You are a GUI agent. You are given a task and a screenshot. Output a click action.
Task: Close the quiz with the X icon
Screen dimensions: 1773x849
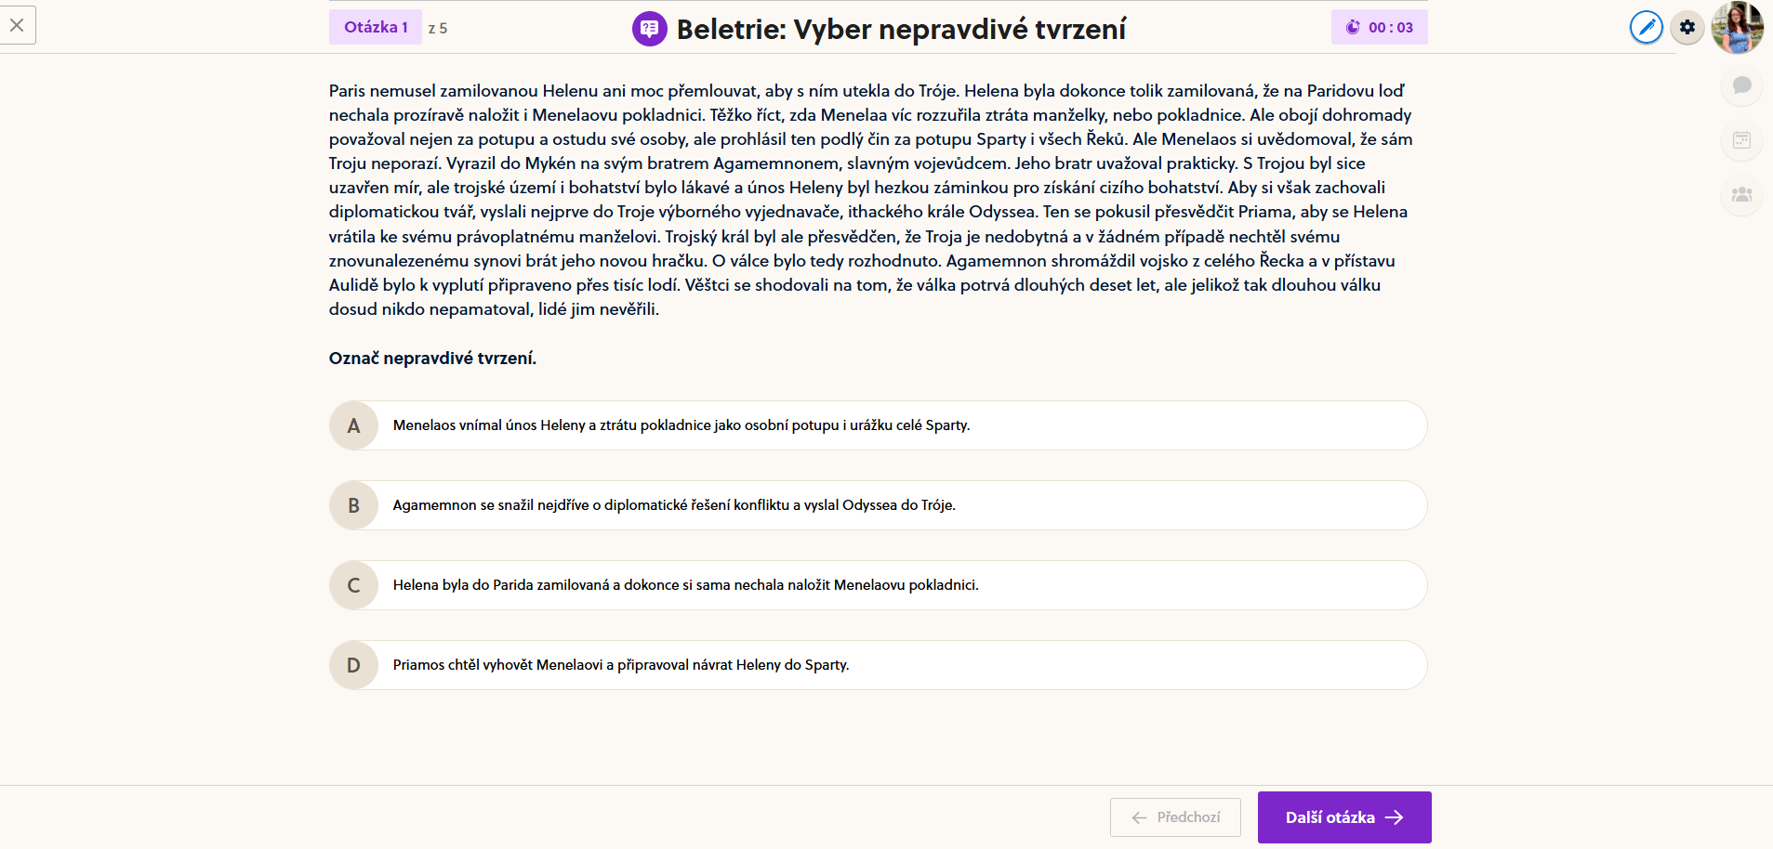point(17,25)
